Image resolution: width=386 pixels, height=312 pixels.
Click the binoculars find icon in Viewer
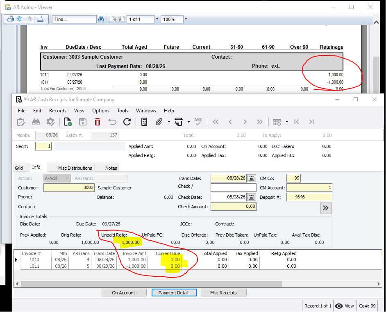(x=101, y=19)
